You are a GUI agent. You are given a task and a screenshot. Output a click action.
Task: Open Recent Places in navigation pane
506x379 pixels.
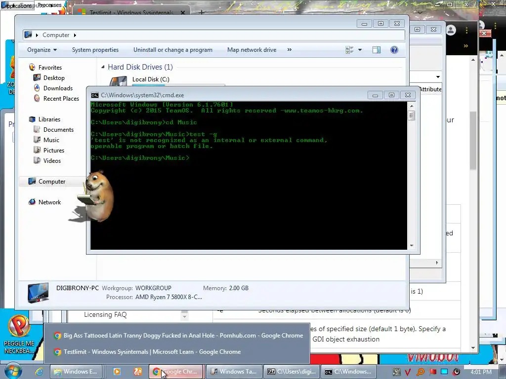61,98
